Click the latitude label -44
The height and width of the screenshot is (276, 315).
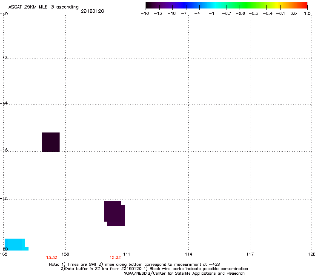(4, 103)
